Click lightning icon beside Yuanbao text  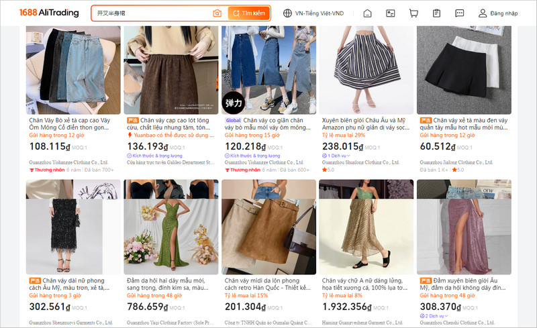(130, 135)
